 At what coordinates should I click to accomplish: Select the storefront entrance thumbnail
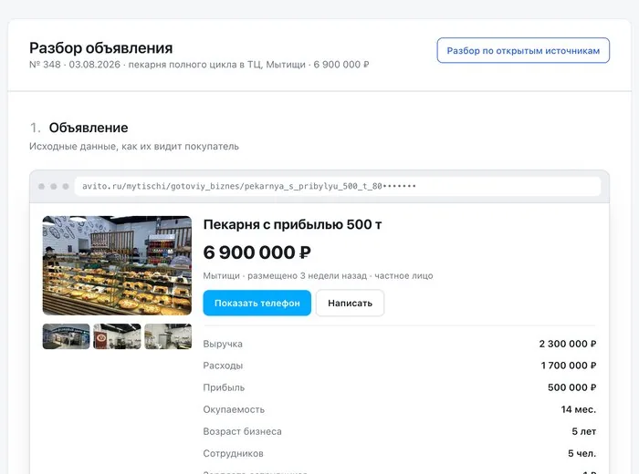click(x=66, y=336)
